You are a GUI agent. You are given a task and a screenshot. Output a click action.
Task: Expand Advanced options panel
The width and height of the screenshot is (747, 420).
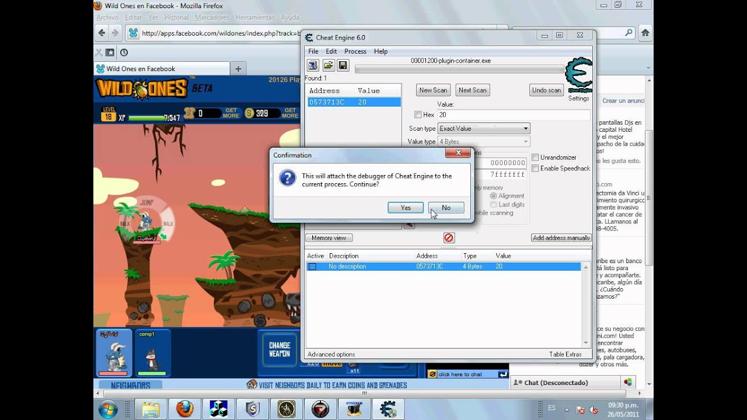click(x=331, y=355)
